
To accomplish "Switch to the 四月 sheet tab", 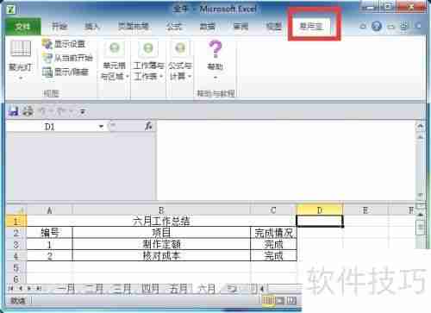I will point(150,288).
